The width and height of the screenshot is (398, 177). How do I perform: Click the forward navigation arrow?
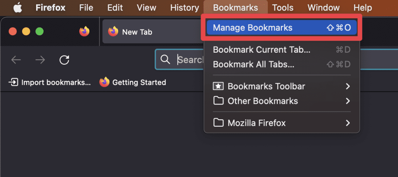[40, 60]
